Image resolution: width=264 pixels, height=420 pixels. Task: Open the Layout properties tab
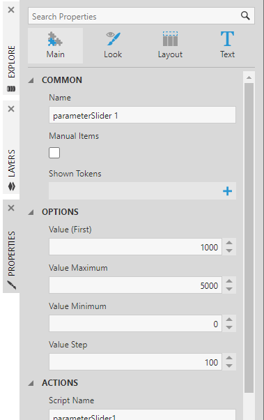click(170, 45)
